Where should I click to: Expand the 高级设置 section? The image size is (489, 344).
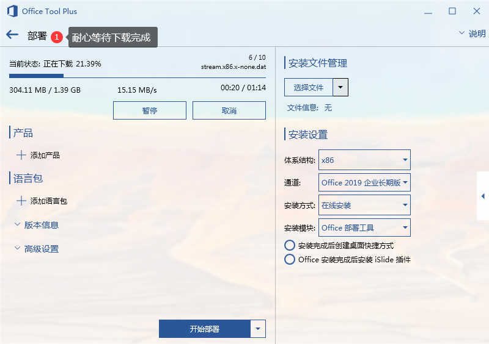pyautogui.click(x=37, y=249)
